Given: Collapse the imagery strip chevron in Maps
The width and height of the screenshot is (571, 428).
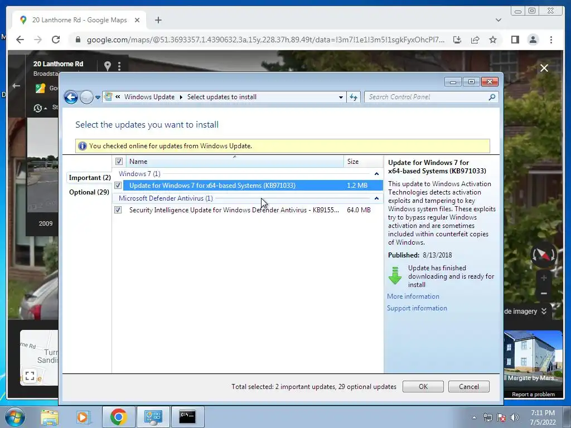Looking at the screenshot, I should pos(544,311).
